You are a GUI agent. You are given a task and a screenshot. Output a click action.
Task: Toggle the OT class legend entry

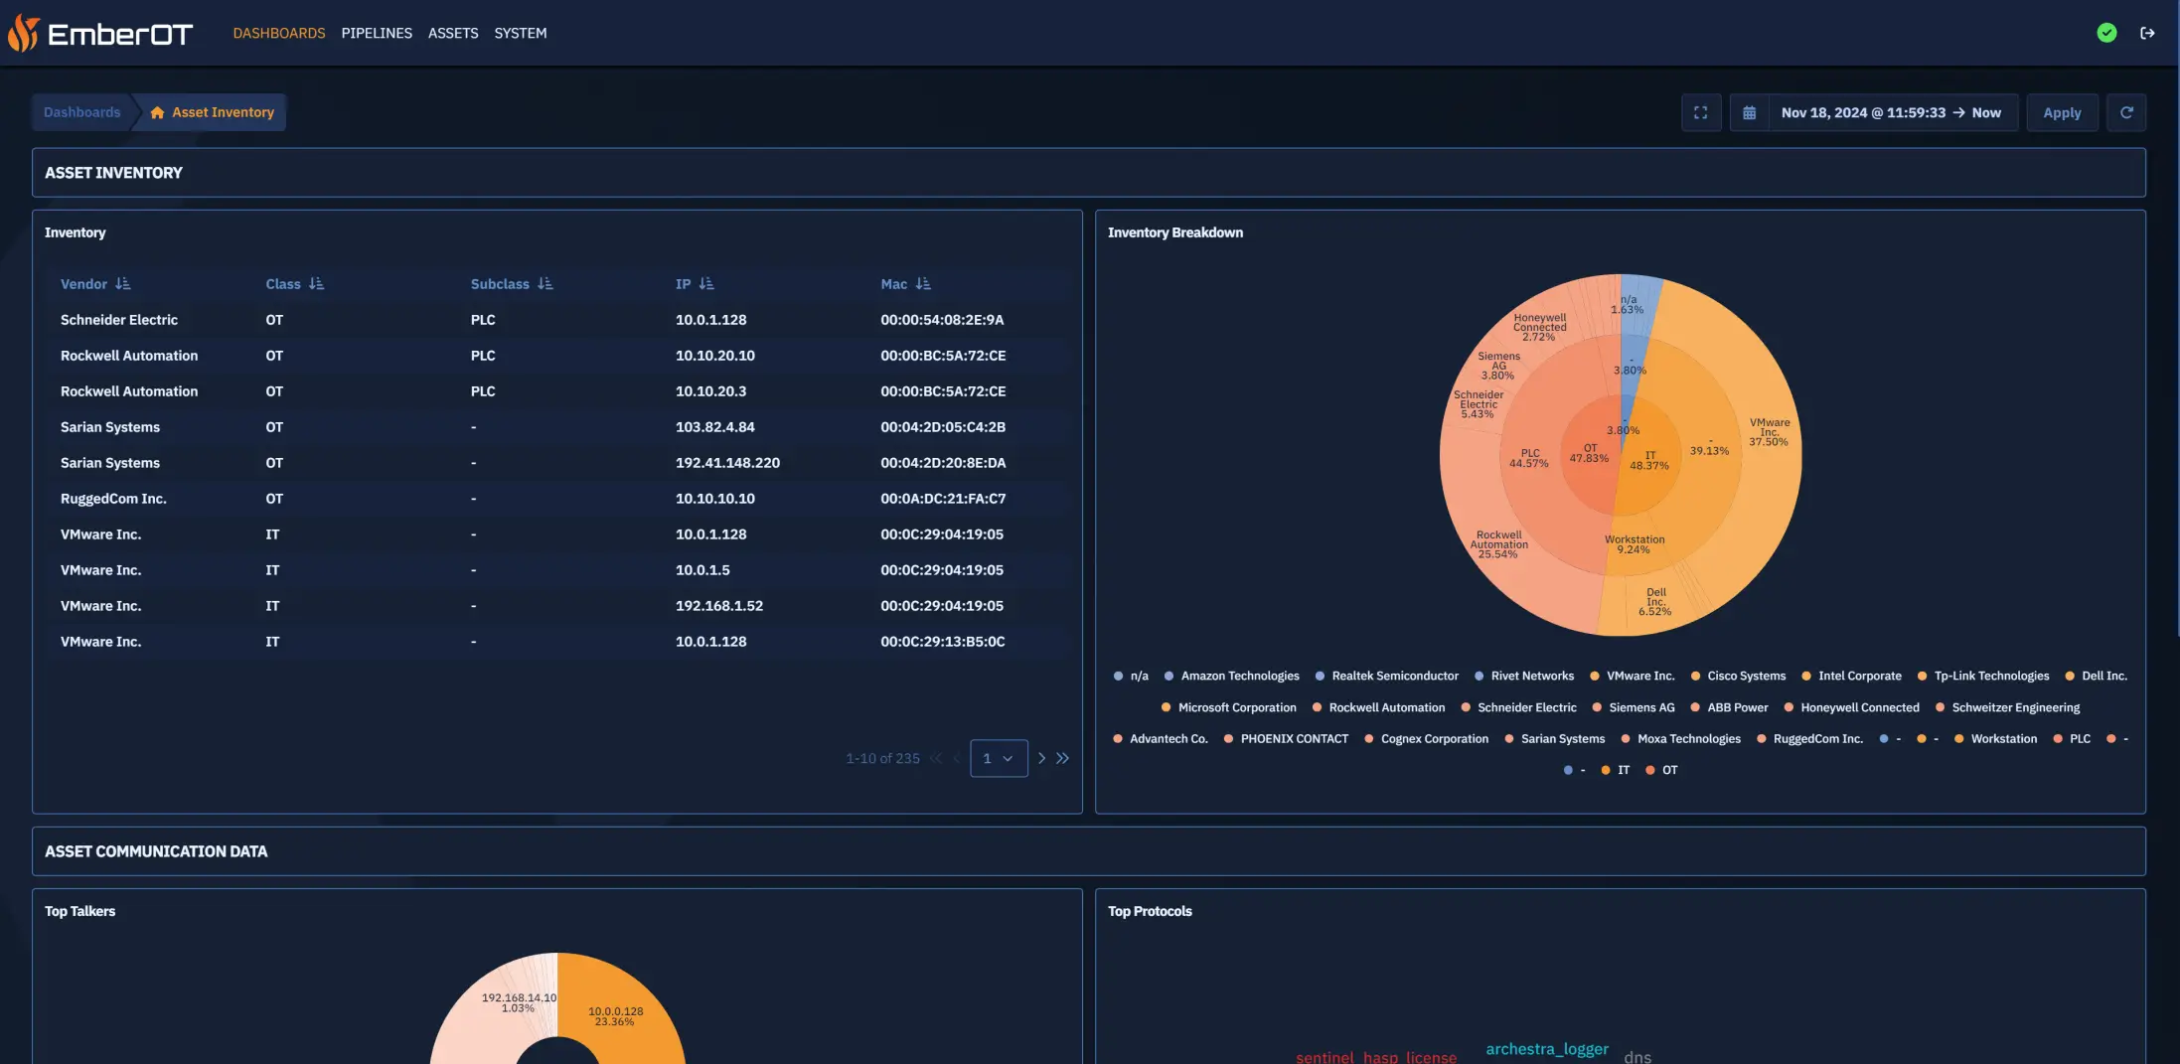coord(1661,770)
